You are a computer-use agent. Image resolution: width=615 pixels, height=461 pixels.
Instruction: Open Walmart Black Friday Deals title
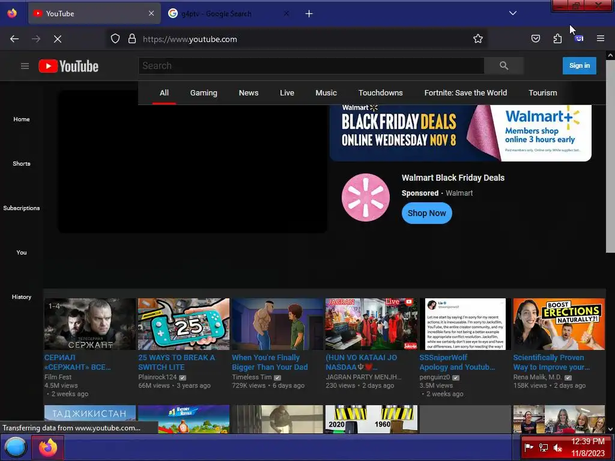point(453,178)
